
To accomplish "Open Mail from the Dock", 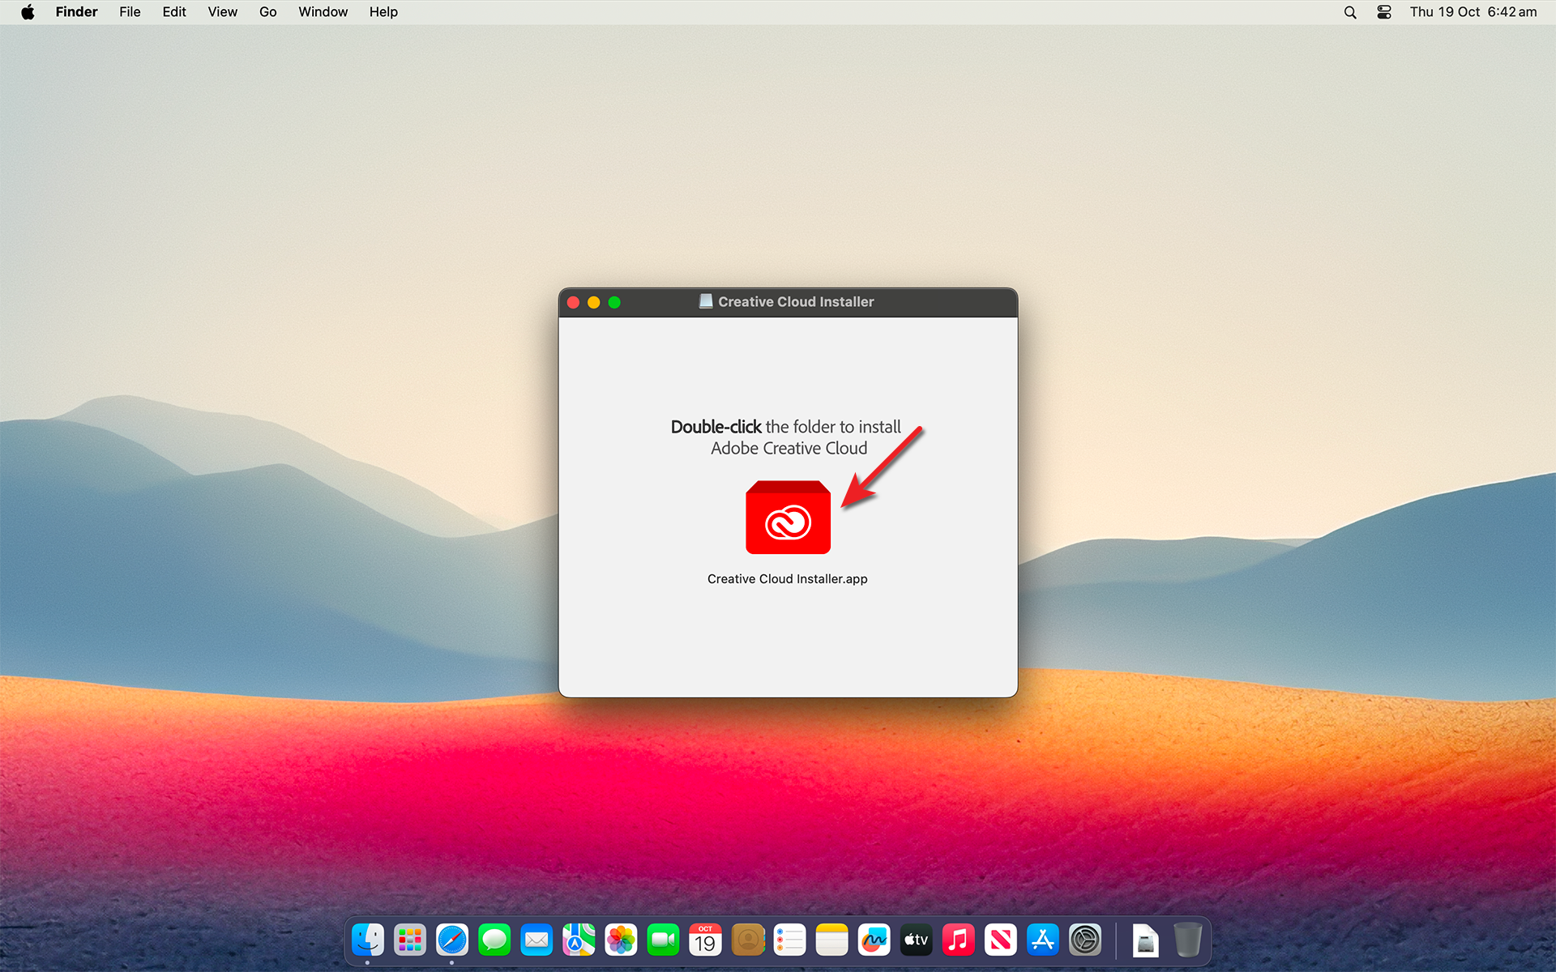I will 536,940.
